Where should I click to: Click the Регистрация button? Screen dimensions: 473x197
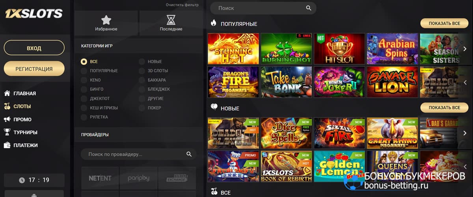click(34, 69)
